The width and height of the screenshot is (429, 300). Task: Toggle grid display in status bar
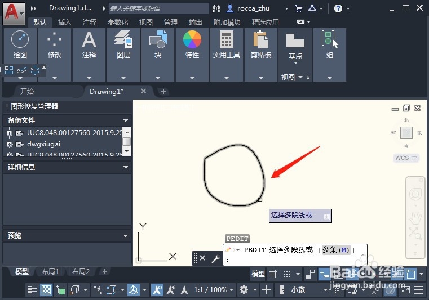[273, 274]
